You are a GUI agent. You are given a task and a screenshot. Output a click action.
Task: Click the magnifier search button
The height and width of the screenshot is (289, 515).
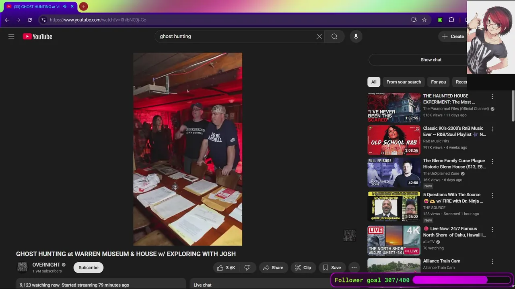(x=334, y=37)
